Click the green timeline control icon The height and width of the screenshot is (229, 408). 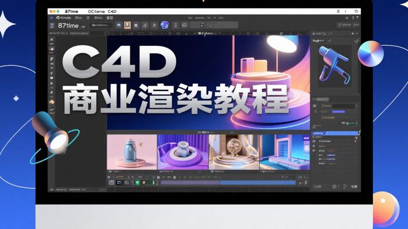coord(137,183)
